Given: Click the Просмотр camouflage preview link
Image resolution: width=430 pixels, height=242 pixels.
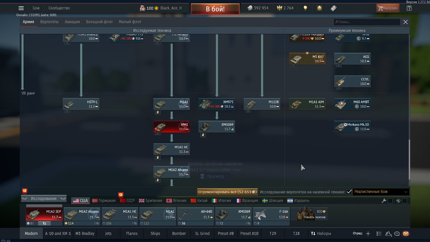Looking at the screenshot, I should (212, 176).
